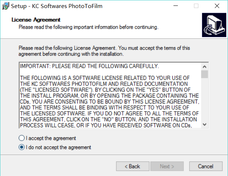Click the disabled Next button
The height and width of the screenshot is (176, 228).
pos(167,166)
